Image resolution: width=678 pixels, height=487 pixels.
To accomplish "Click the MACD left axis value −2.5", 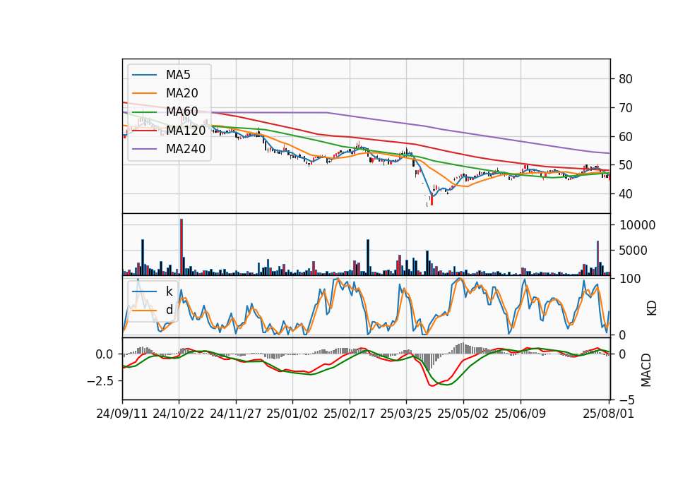I will [x=100, y=381].
